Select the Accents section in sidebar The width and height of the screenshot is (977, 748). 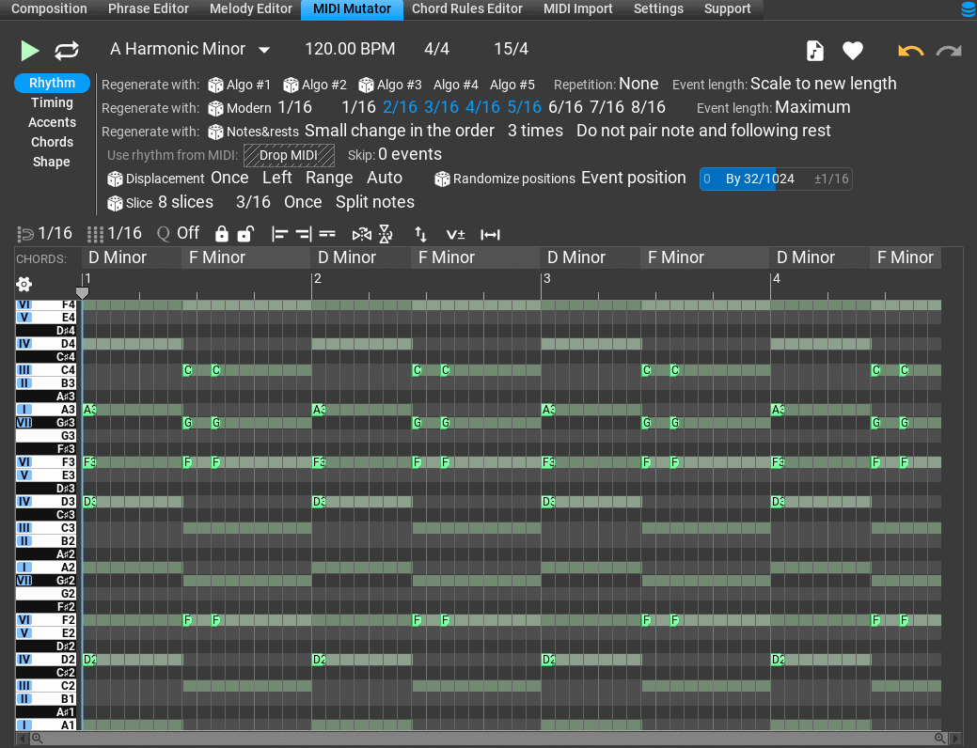pos(52,123)
